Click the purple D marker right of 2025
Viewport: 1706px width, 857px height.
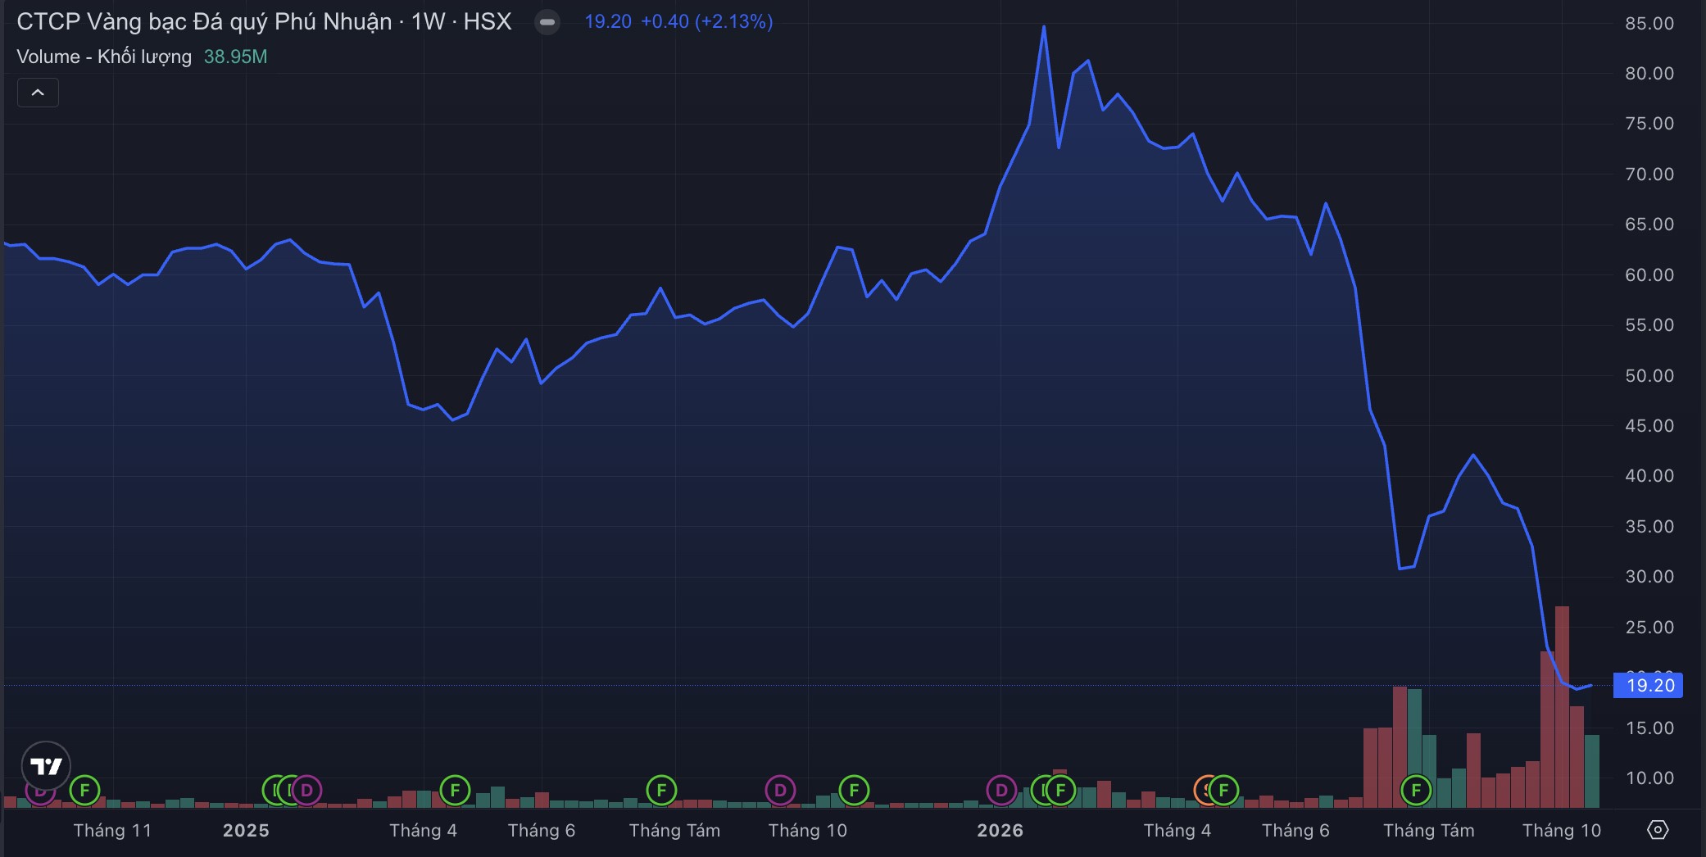click(x=306, y=791)
